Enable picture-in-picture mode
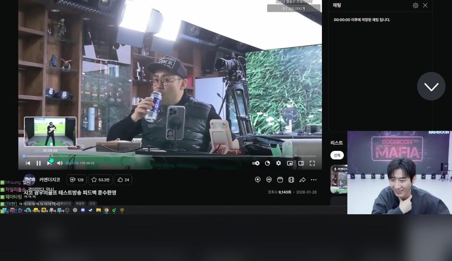The height and width of the screenshot is (261, 452). click(290, 163)
